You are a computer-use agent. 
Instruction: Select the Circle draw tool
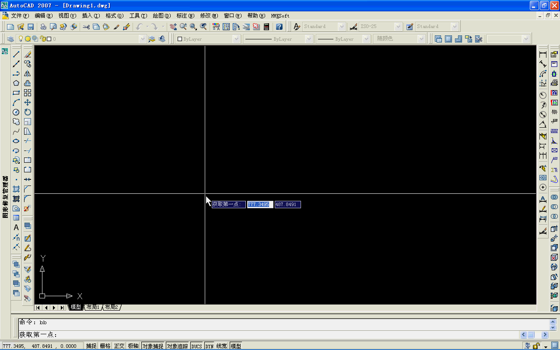point(16,112)
